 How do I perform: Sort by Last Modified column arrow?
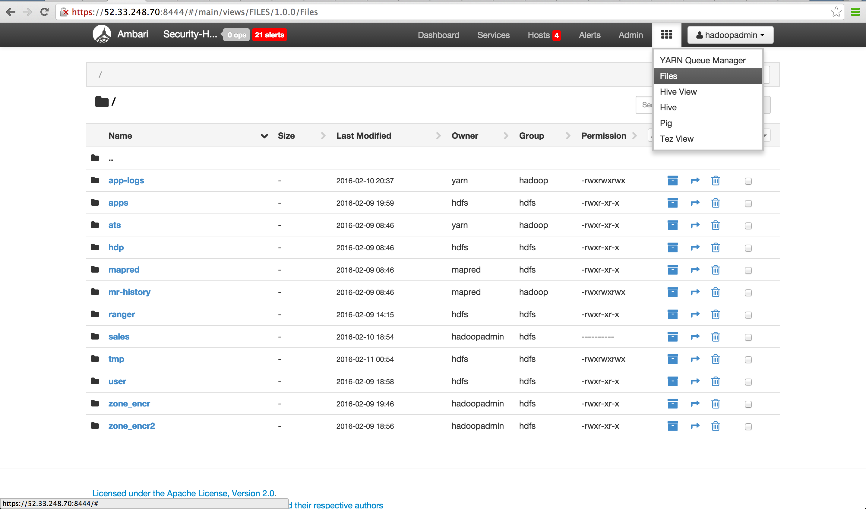click(x=438, y=136)
